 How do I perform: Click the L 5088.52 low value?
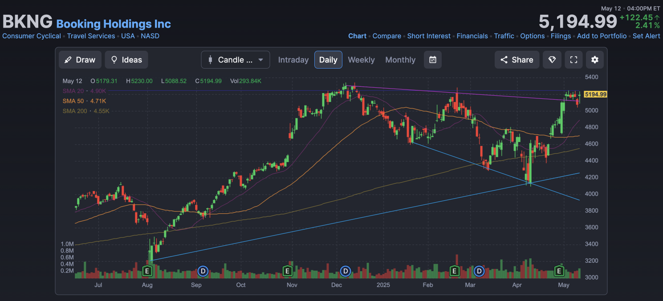174,81
